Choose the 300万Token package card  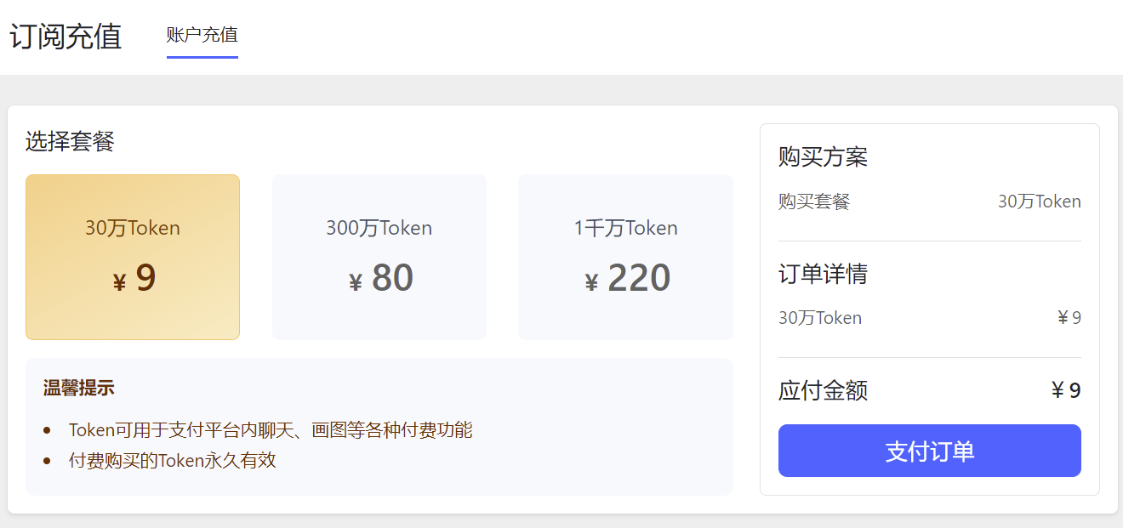(x=379, y=257)
